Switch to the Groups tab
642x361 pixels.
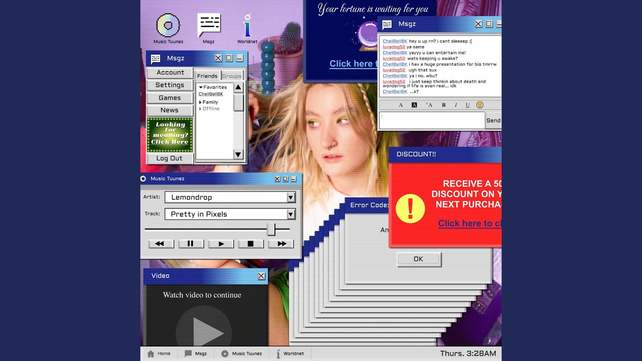pyautogui.click(x=232, y=76)
